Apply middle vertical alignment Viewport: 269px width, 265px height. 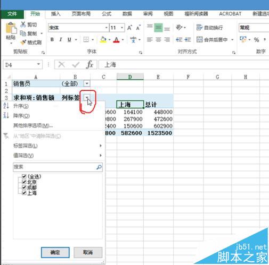click(x=158, y=28)
